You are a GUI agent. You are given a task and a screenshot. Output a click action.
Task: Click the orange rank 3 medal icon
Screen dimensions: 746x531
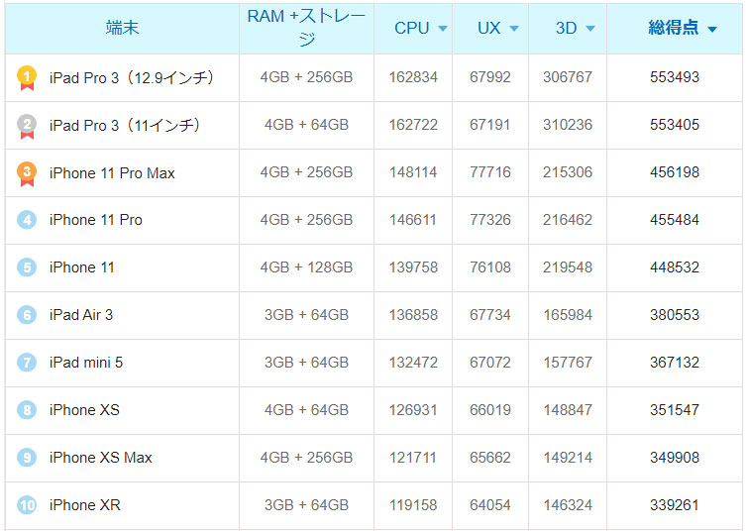[27, 173]
